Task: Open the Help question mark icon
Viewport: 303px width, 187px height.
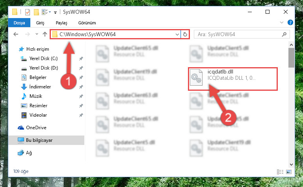Action: 290,22
